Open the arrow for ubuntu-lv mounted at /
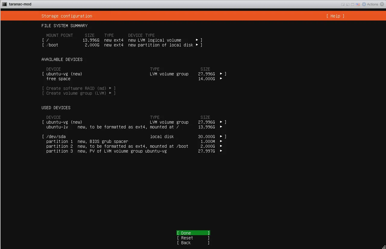Image resolution: width=386 pixels, height=249 pixels. click(x=221, y=127)
